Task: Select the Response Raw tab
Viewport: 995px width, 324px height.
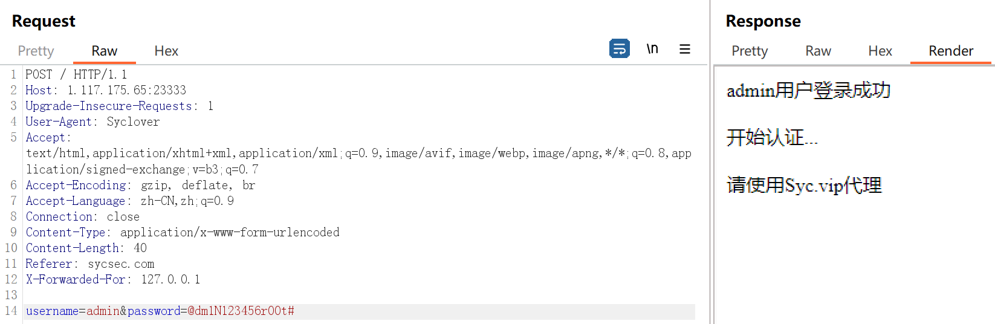Action: [818, 51]
